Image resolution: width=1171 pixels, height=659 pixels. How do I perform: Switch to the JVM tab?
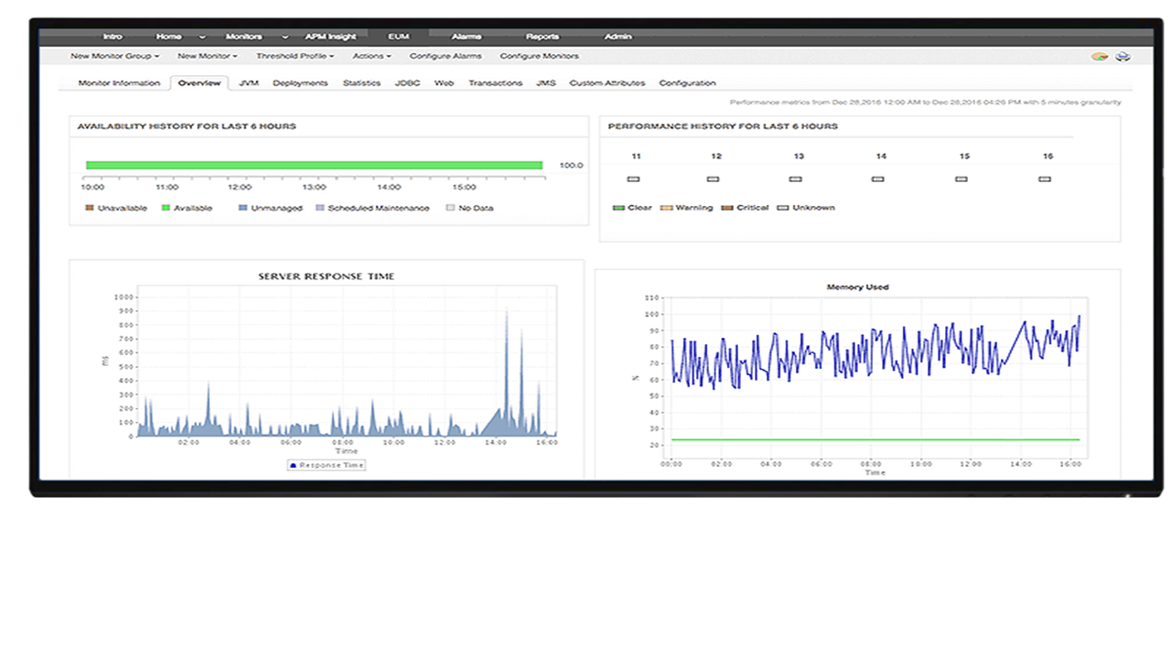[248, 83]
